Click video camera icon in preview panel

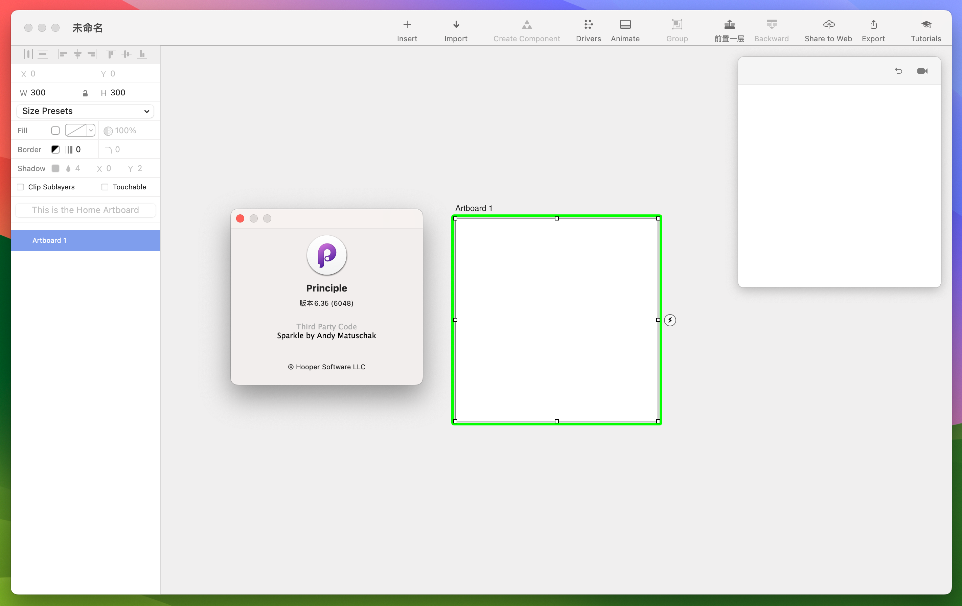coord(923,71)
